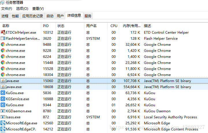Click the MicrosoftEdge.exe process name
This screenshot has height=133, width=208.
click(21, 123)
